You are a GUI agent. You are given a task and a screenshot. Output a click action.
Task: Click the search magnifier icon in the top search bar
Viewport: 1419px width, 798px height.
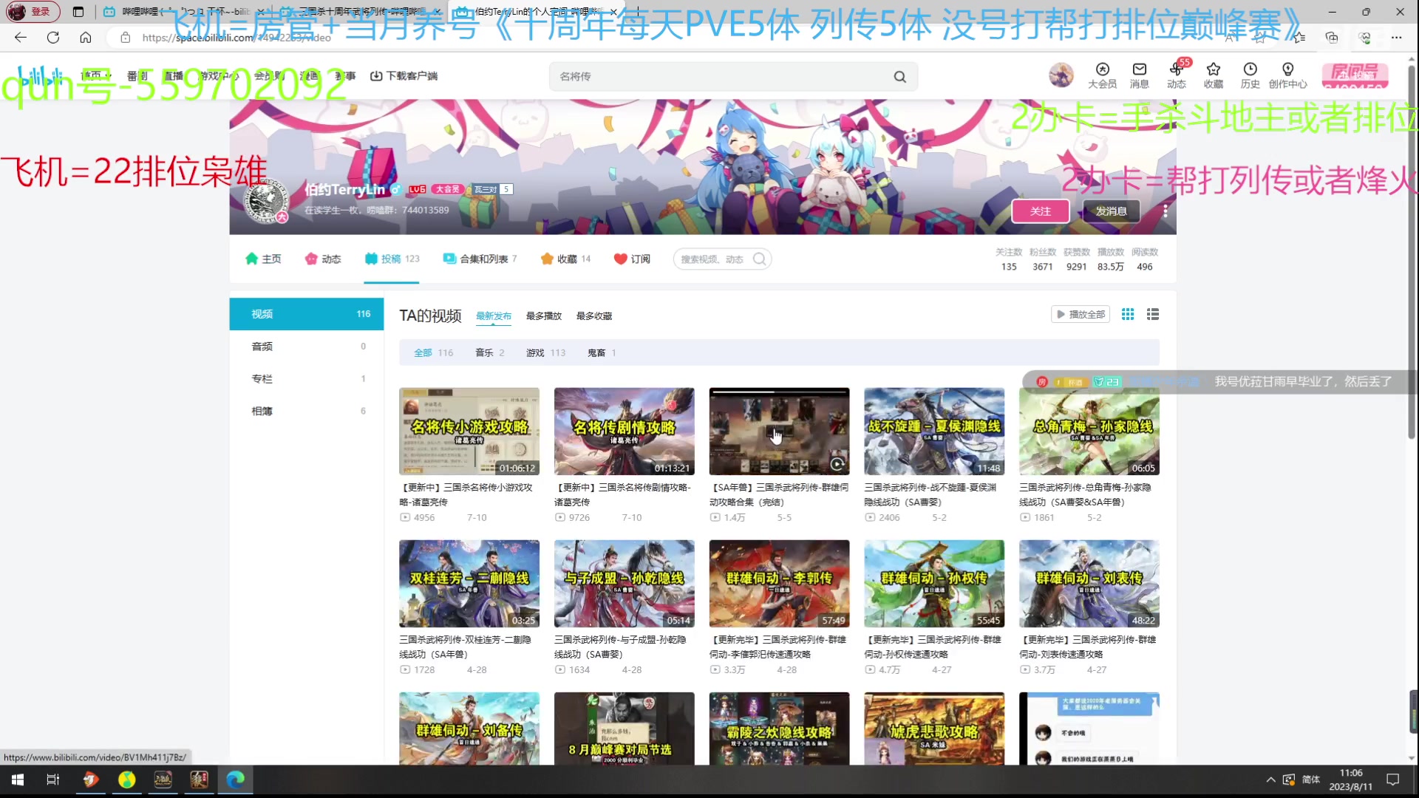click(899, 77)
